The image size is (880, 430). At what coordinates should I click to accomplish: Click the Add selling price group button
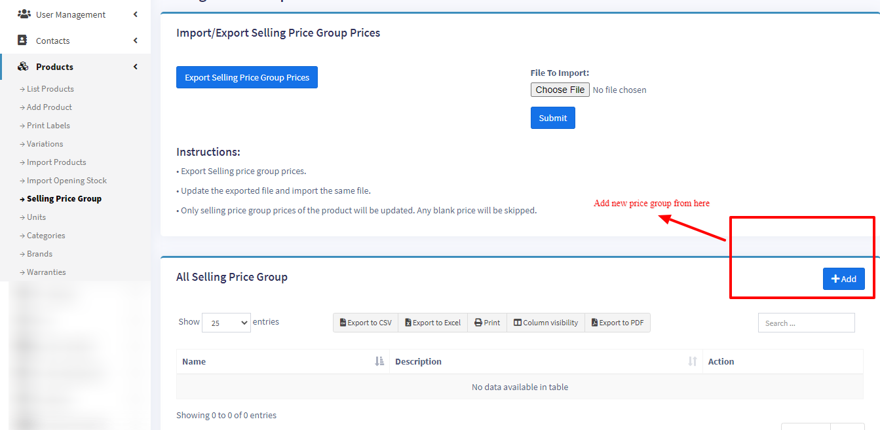843,279
